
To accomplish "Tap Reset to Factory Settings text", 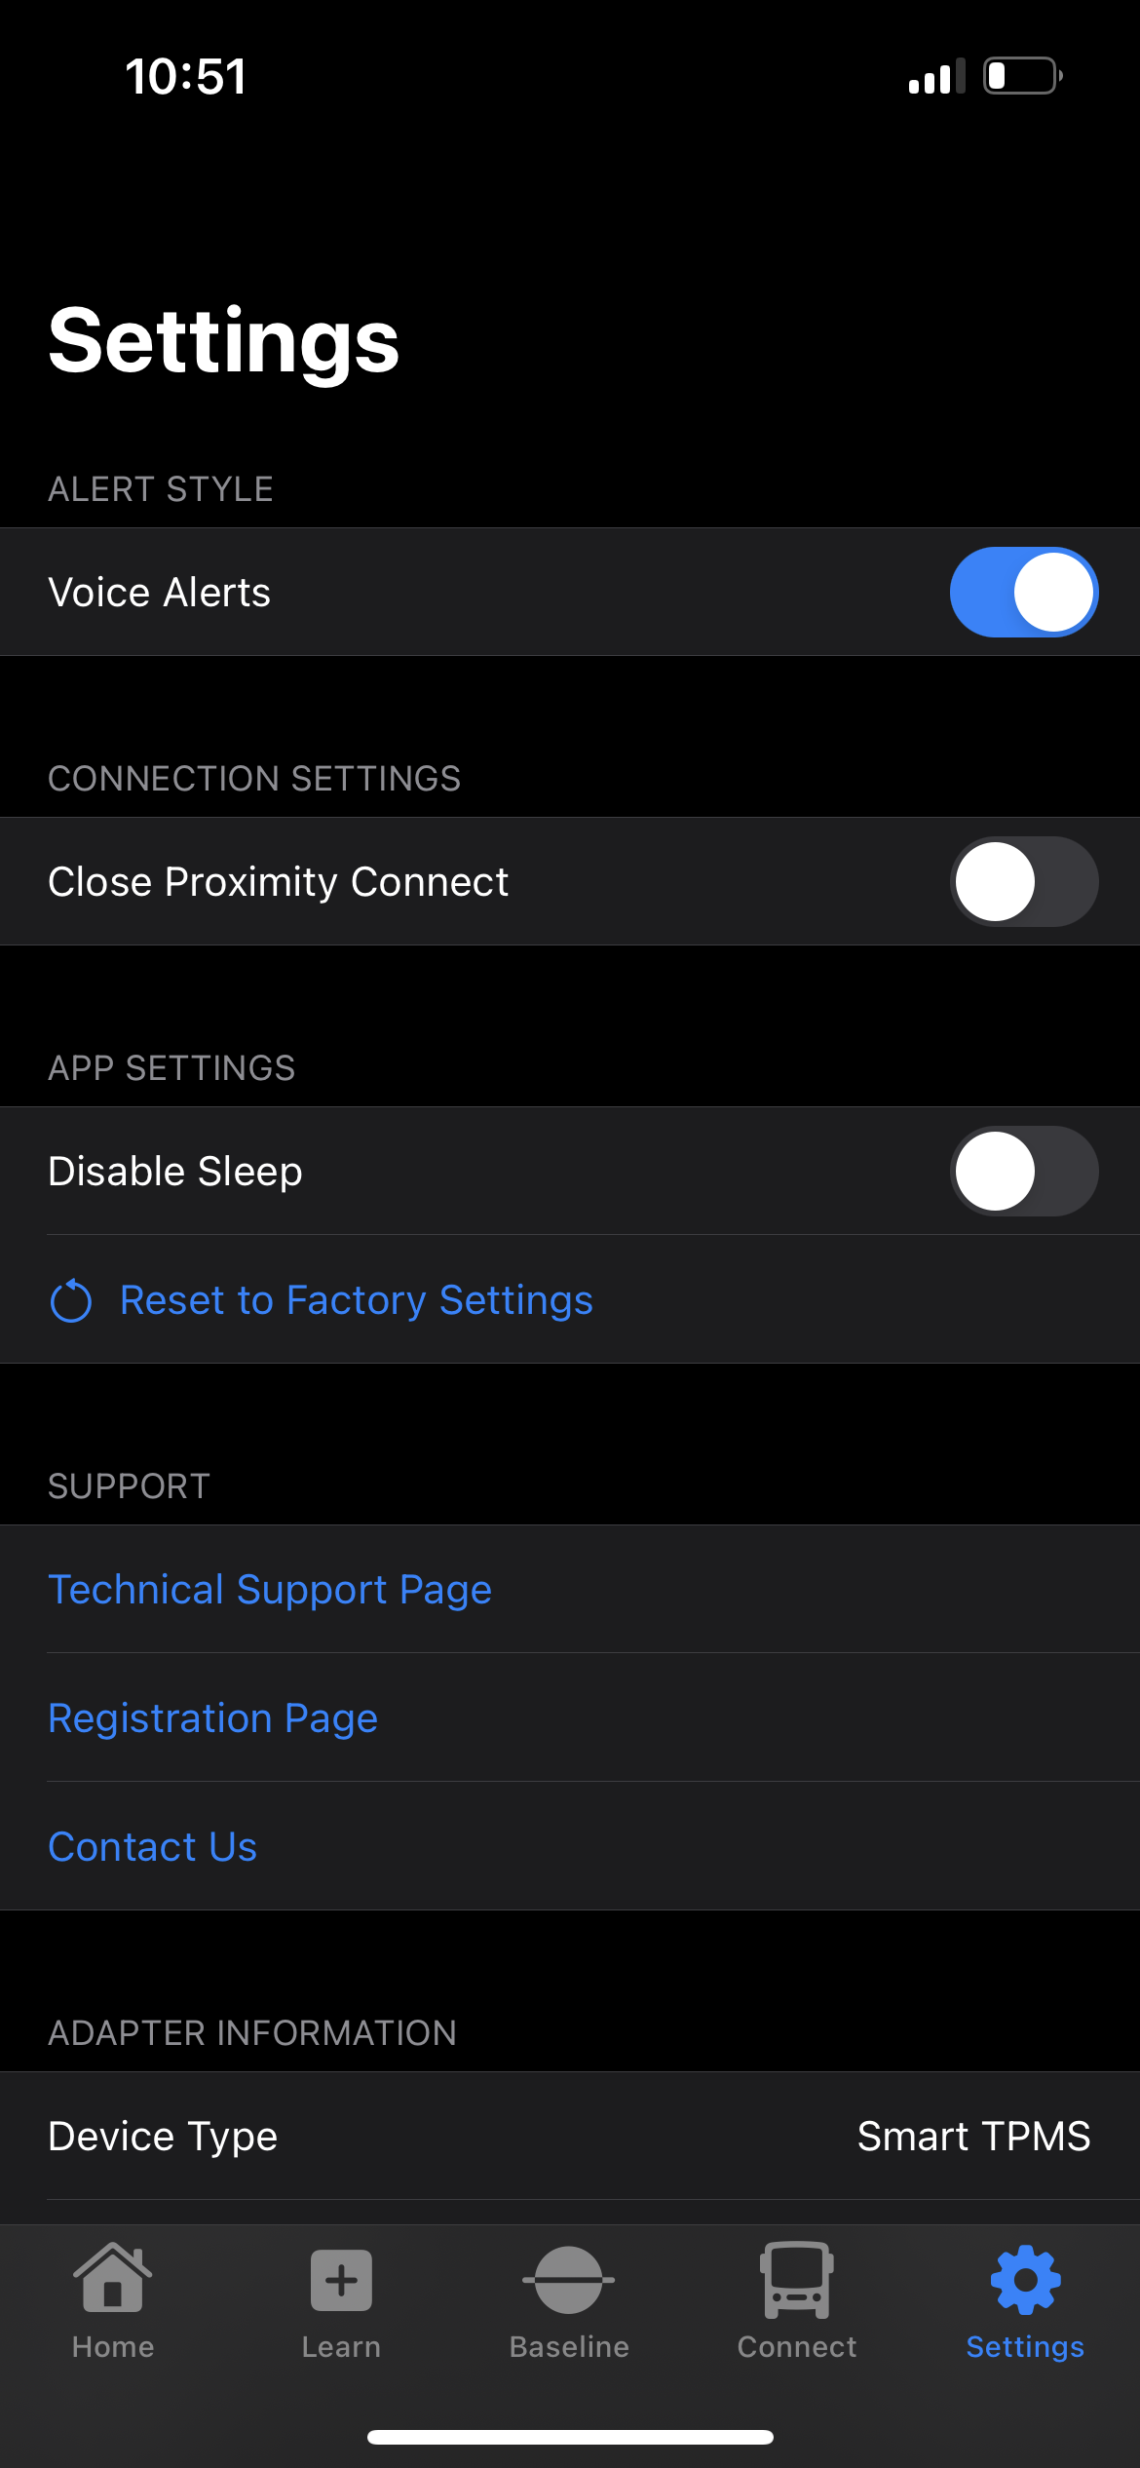I will point(357,1300).
